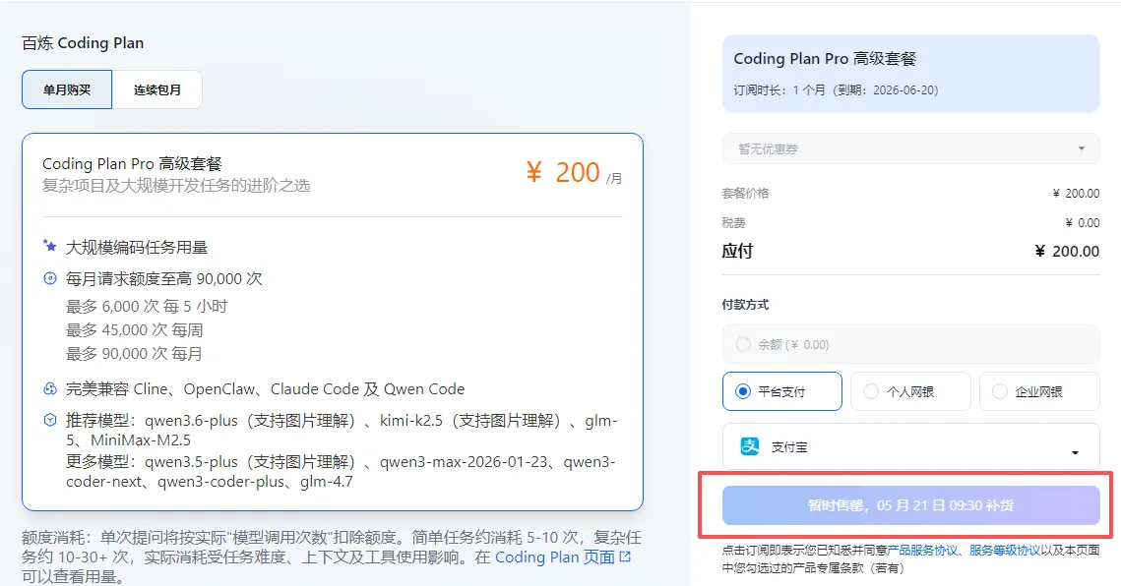Image resolution: width=1121 pixels, height=586 pixels.
Task: Click the compatibility icon beside 完美兼容 Cline
Action: point(50,388)
